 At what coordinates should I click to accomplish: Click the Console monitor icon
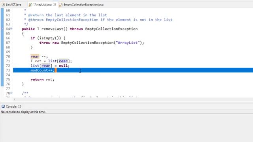click(x=3, y=106)
